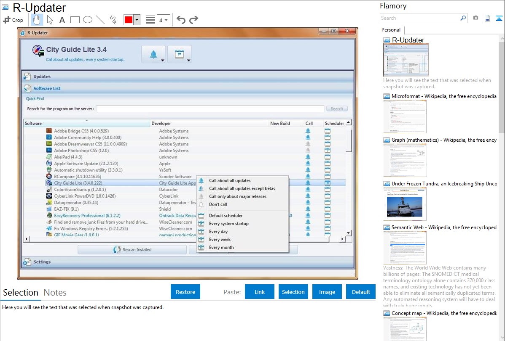Toggle call bell for Adobe Photoshop CS5

click(308, 151)
